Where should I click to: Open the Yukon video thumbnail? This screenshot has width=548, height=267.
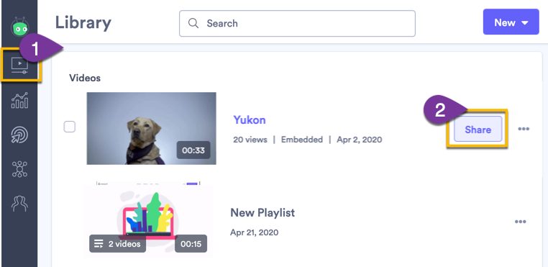(x=151, y=128)
